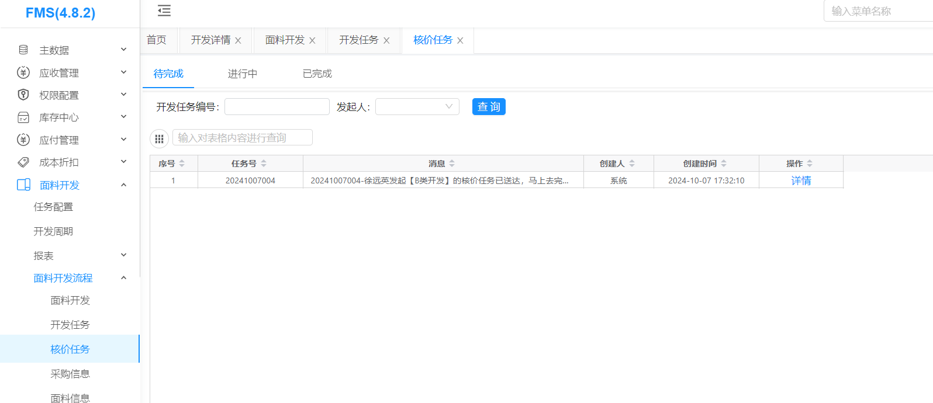
Task: Sort the table by 创建时间 column
Action: [724, 164]
